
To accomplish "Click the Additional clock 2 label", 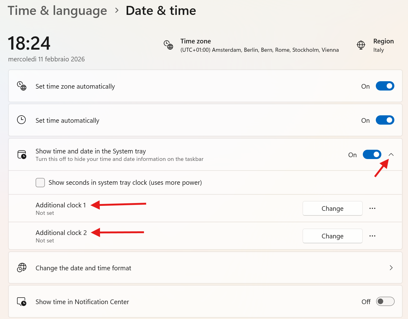I will pyautogui.click(x=61, y=233).
